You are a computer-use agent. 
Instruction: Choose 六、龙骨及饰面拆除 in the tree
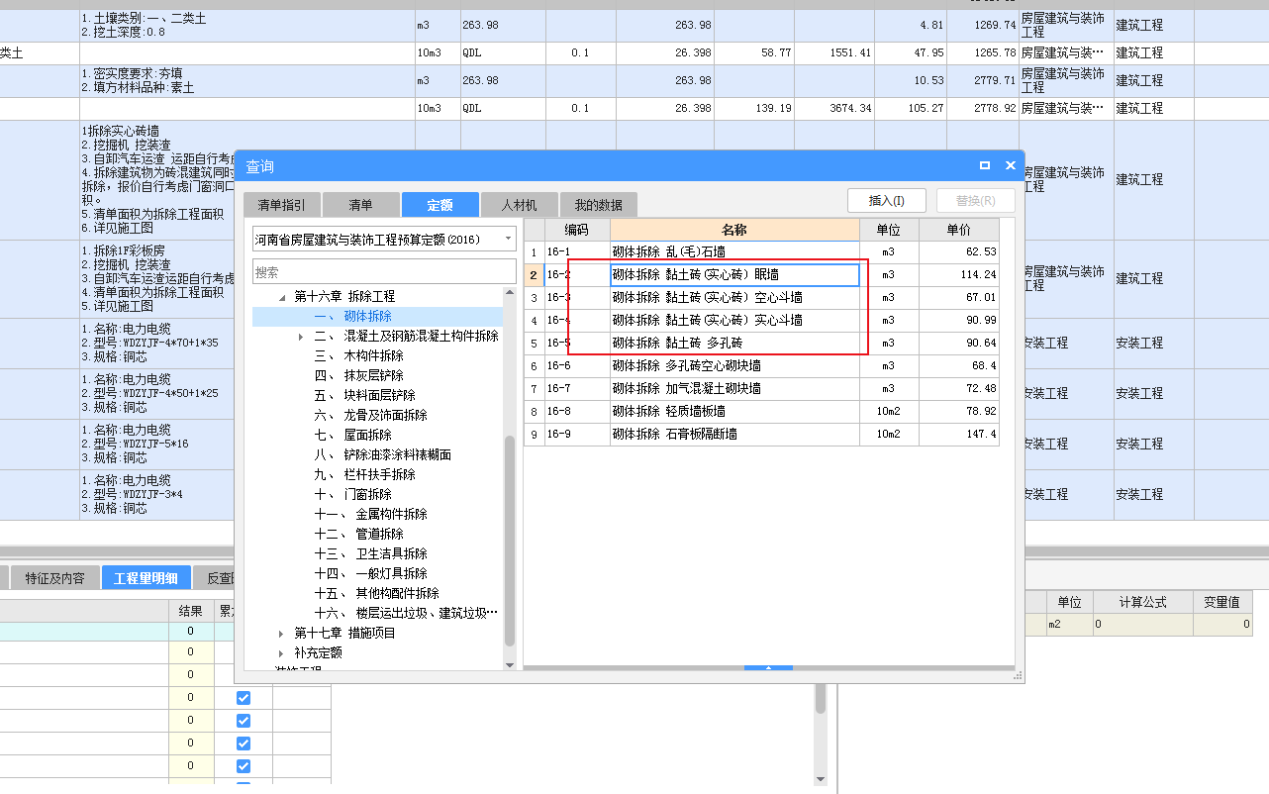[370, 415]
